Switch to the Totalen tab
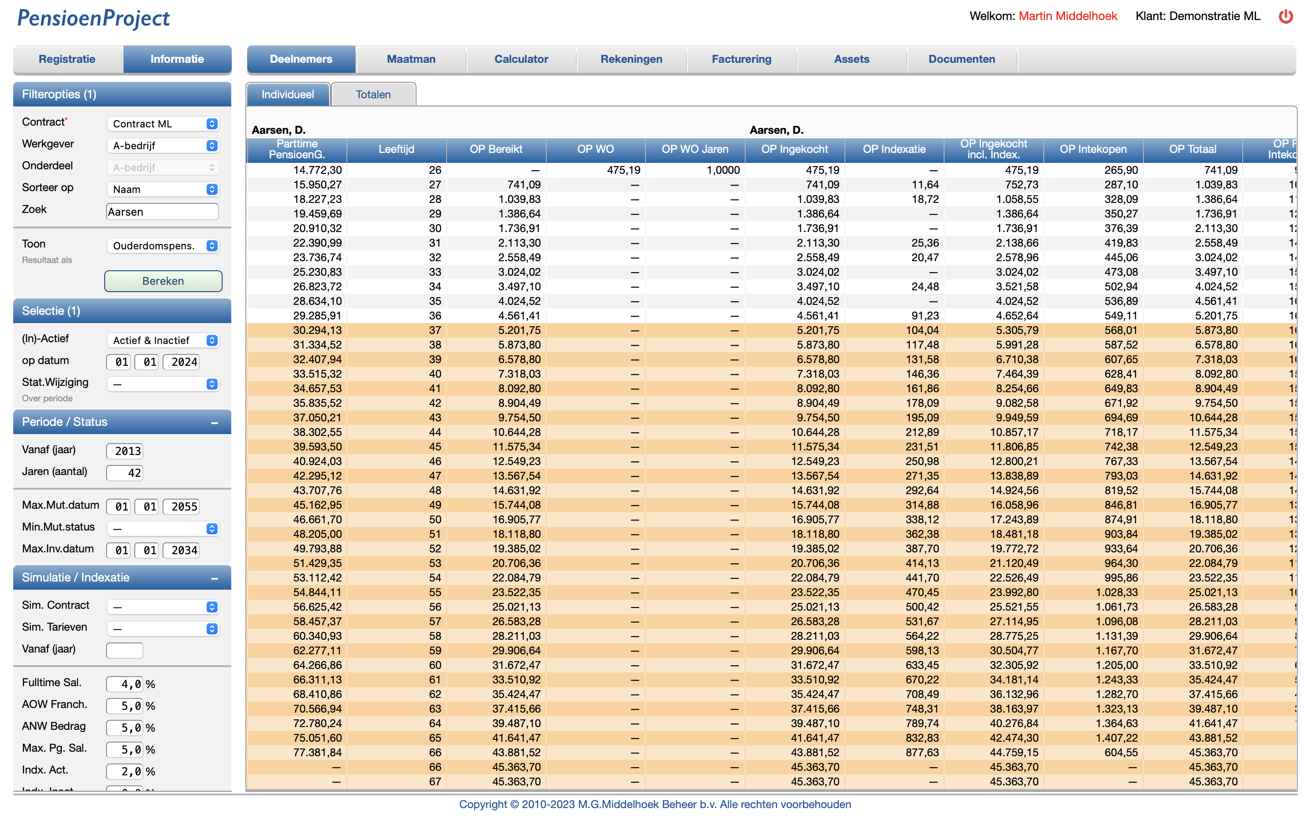 [373, 95]
